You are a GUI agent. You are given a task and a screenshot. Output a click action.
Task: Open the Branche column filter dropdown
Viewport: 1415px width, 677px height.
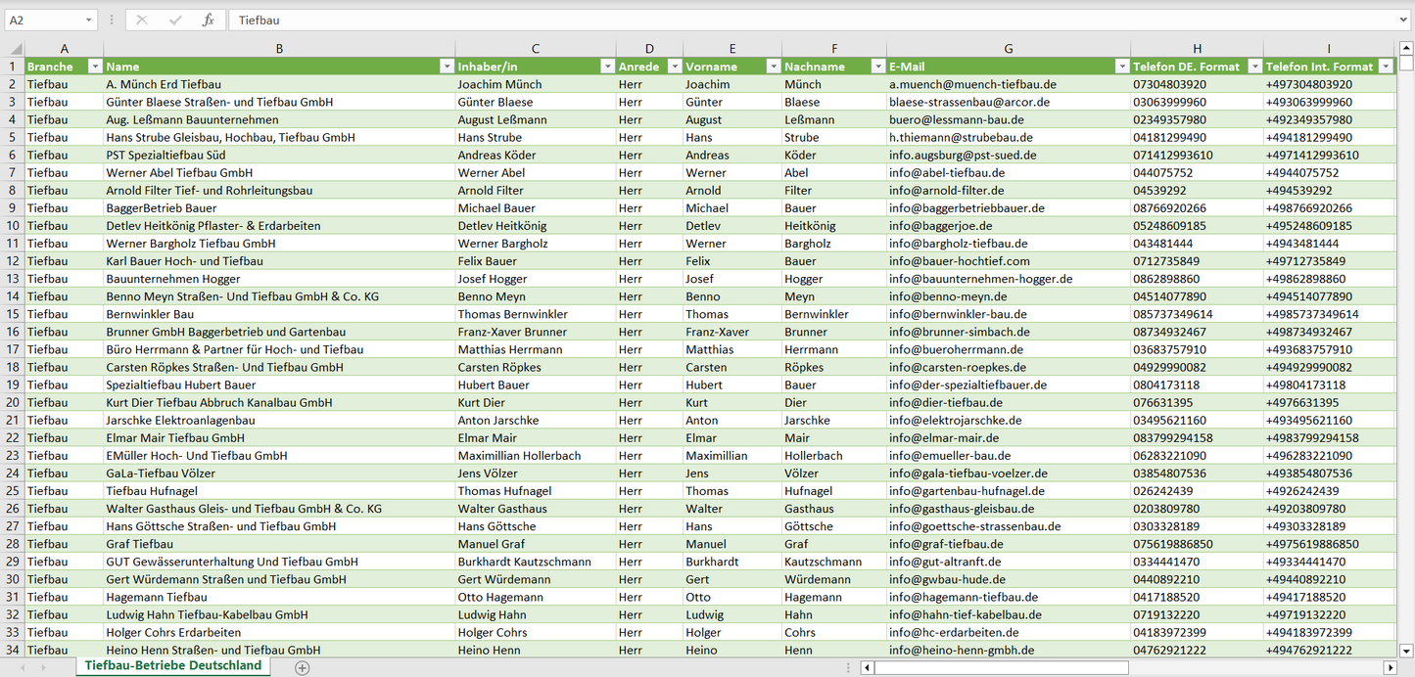[x=95, y=67]
